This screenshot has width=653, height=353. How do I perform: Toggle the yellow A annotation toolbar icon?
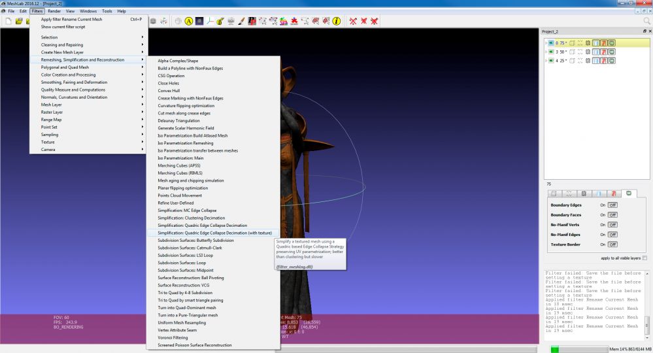pos(189,21)
